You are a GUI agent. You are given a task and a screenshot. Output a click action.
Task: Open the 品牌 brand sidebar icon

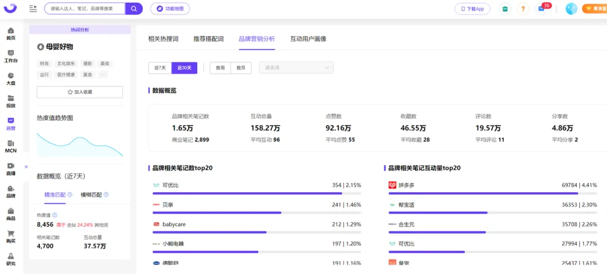[11, 192]
